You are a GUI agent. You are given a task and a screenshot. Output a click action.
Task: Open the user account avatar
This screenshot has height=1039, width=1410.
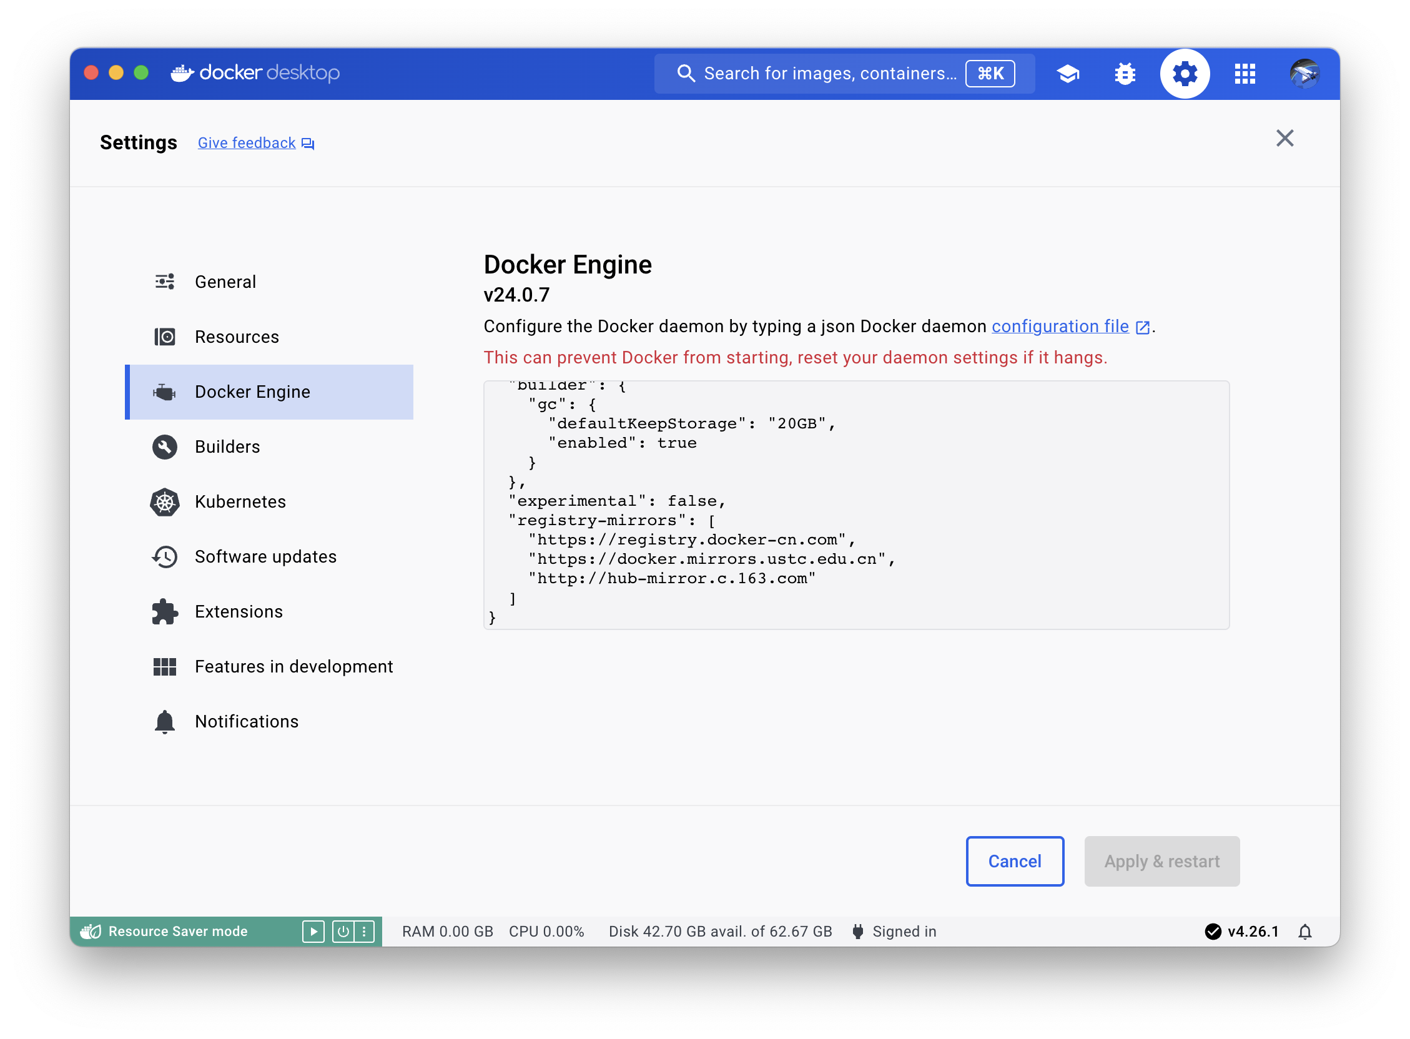click(x=1304, y=74)
